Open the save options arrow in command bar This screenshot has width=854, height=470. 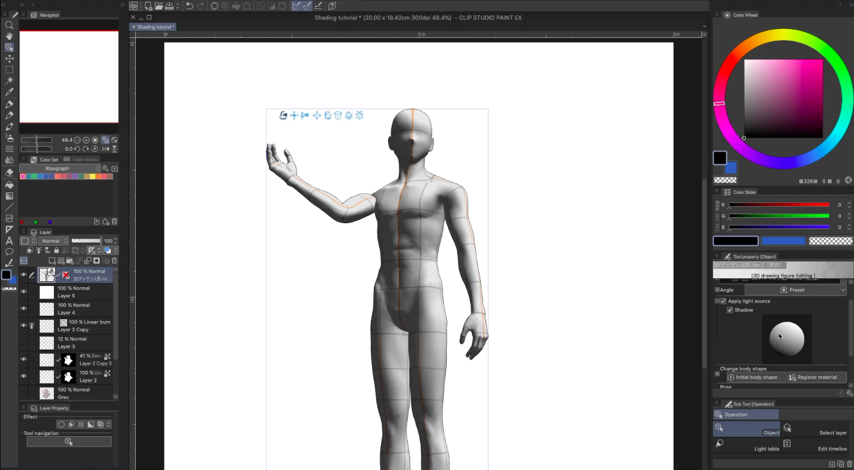(177, 6)
